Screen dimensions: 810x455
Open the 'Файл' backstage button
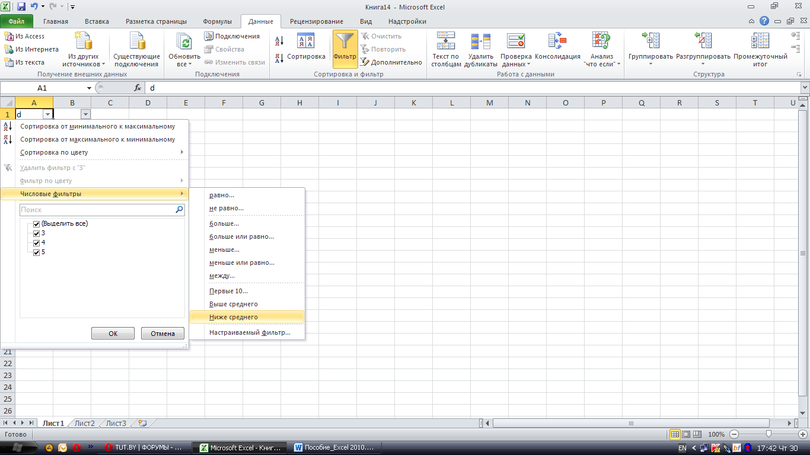pyautogui.click(x=17, y=21)
